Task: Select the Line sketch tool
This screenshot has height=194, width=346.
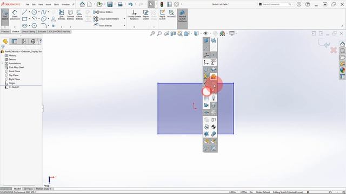Action: point(24,12)
